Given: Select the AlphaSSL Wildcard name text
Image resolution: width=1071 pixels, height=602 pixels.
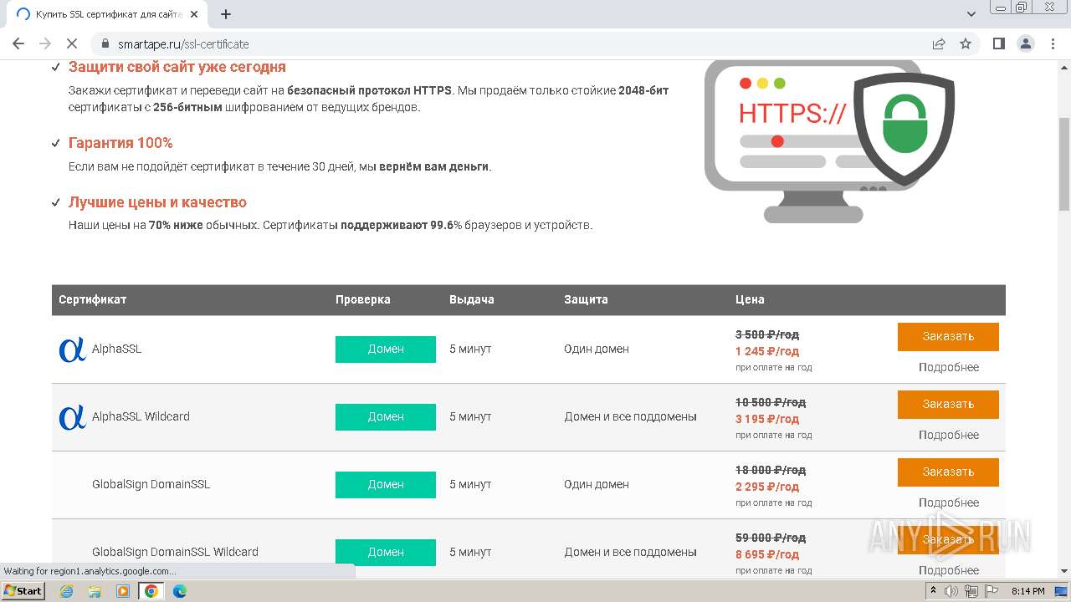Looking at the screenshot, I should (141, 416).
